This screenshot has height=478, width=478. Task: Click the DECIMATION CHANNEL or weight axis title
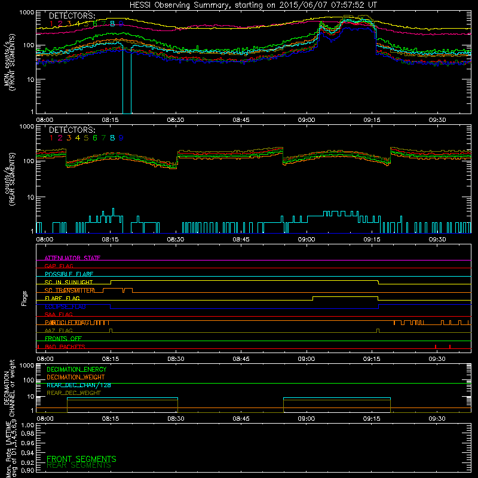pyautogui.click(x=9, y=388)
